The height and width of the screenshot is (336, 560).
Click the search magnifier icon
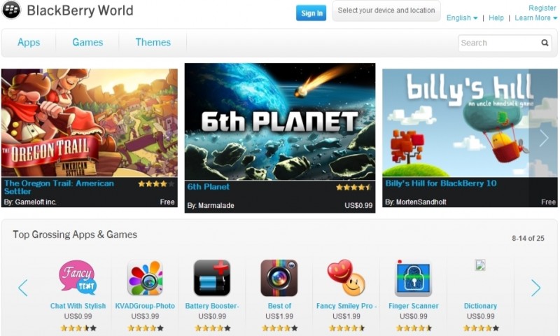pos(545,43)
